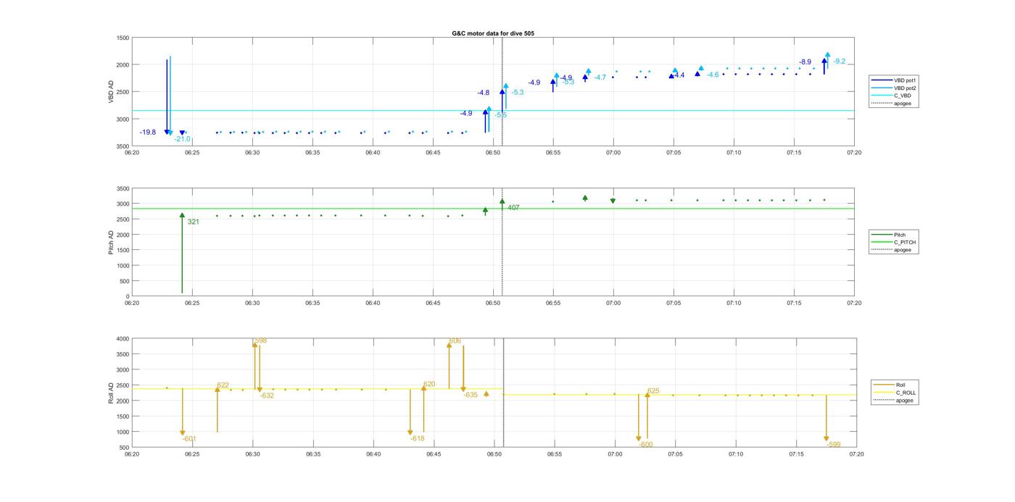Click the "-632" roll move label

[268, 396]
